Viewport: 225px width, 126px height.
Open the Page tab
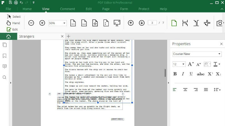pos(106,9)
